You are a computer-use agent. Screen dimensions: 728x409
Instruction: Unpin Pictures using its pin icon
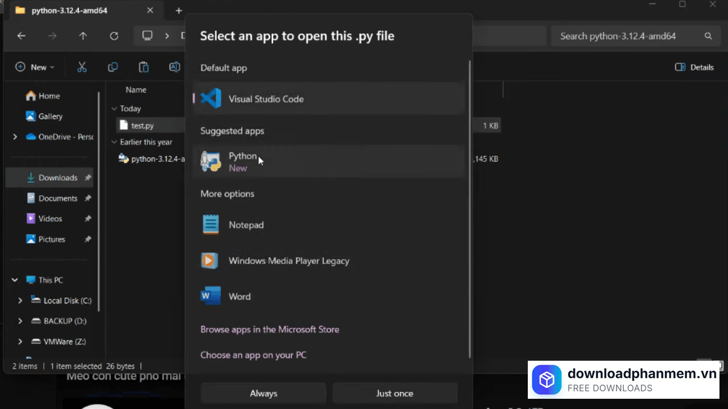click(88, 239)
